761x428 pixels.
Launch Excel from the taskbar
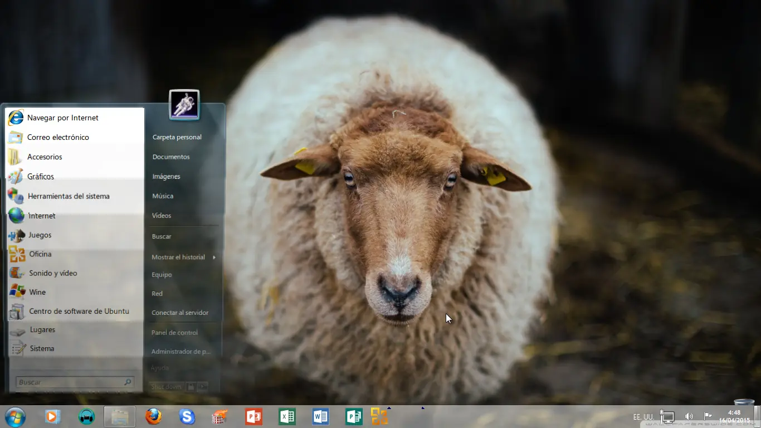click(287, 417)
